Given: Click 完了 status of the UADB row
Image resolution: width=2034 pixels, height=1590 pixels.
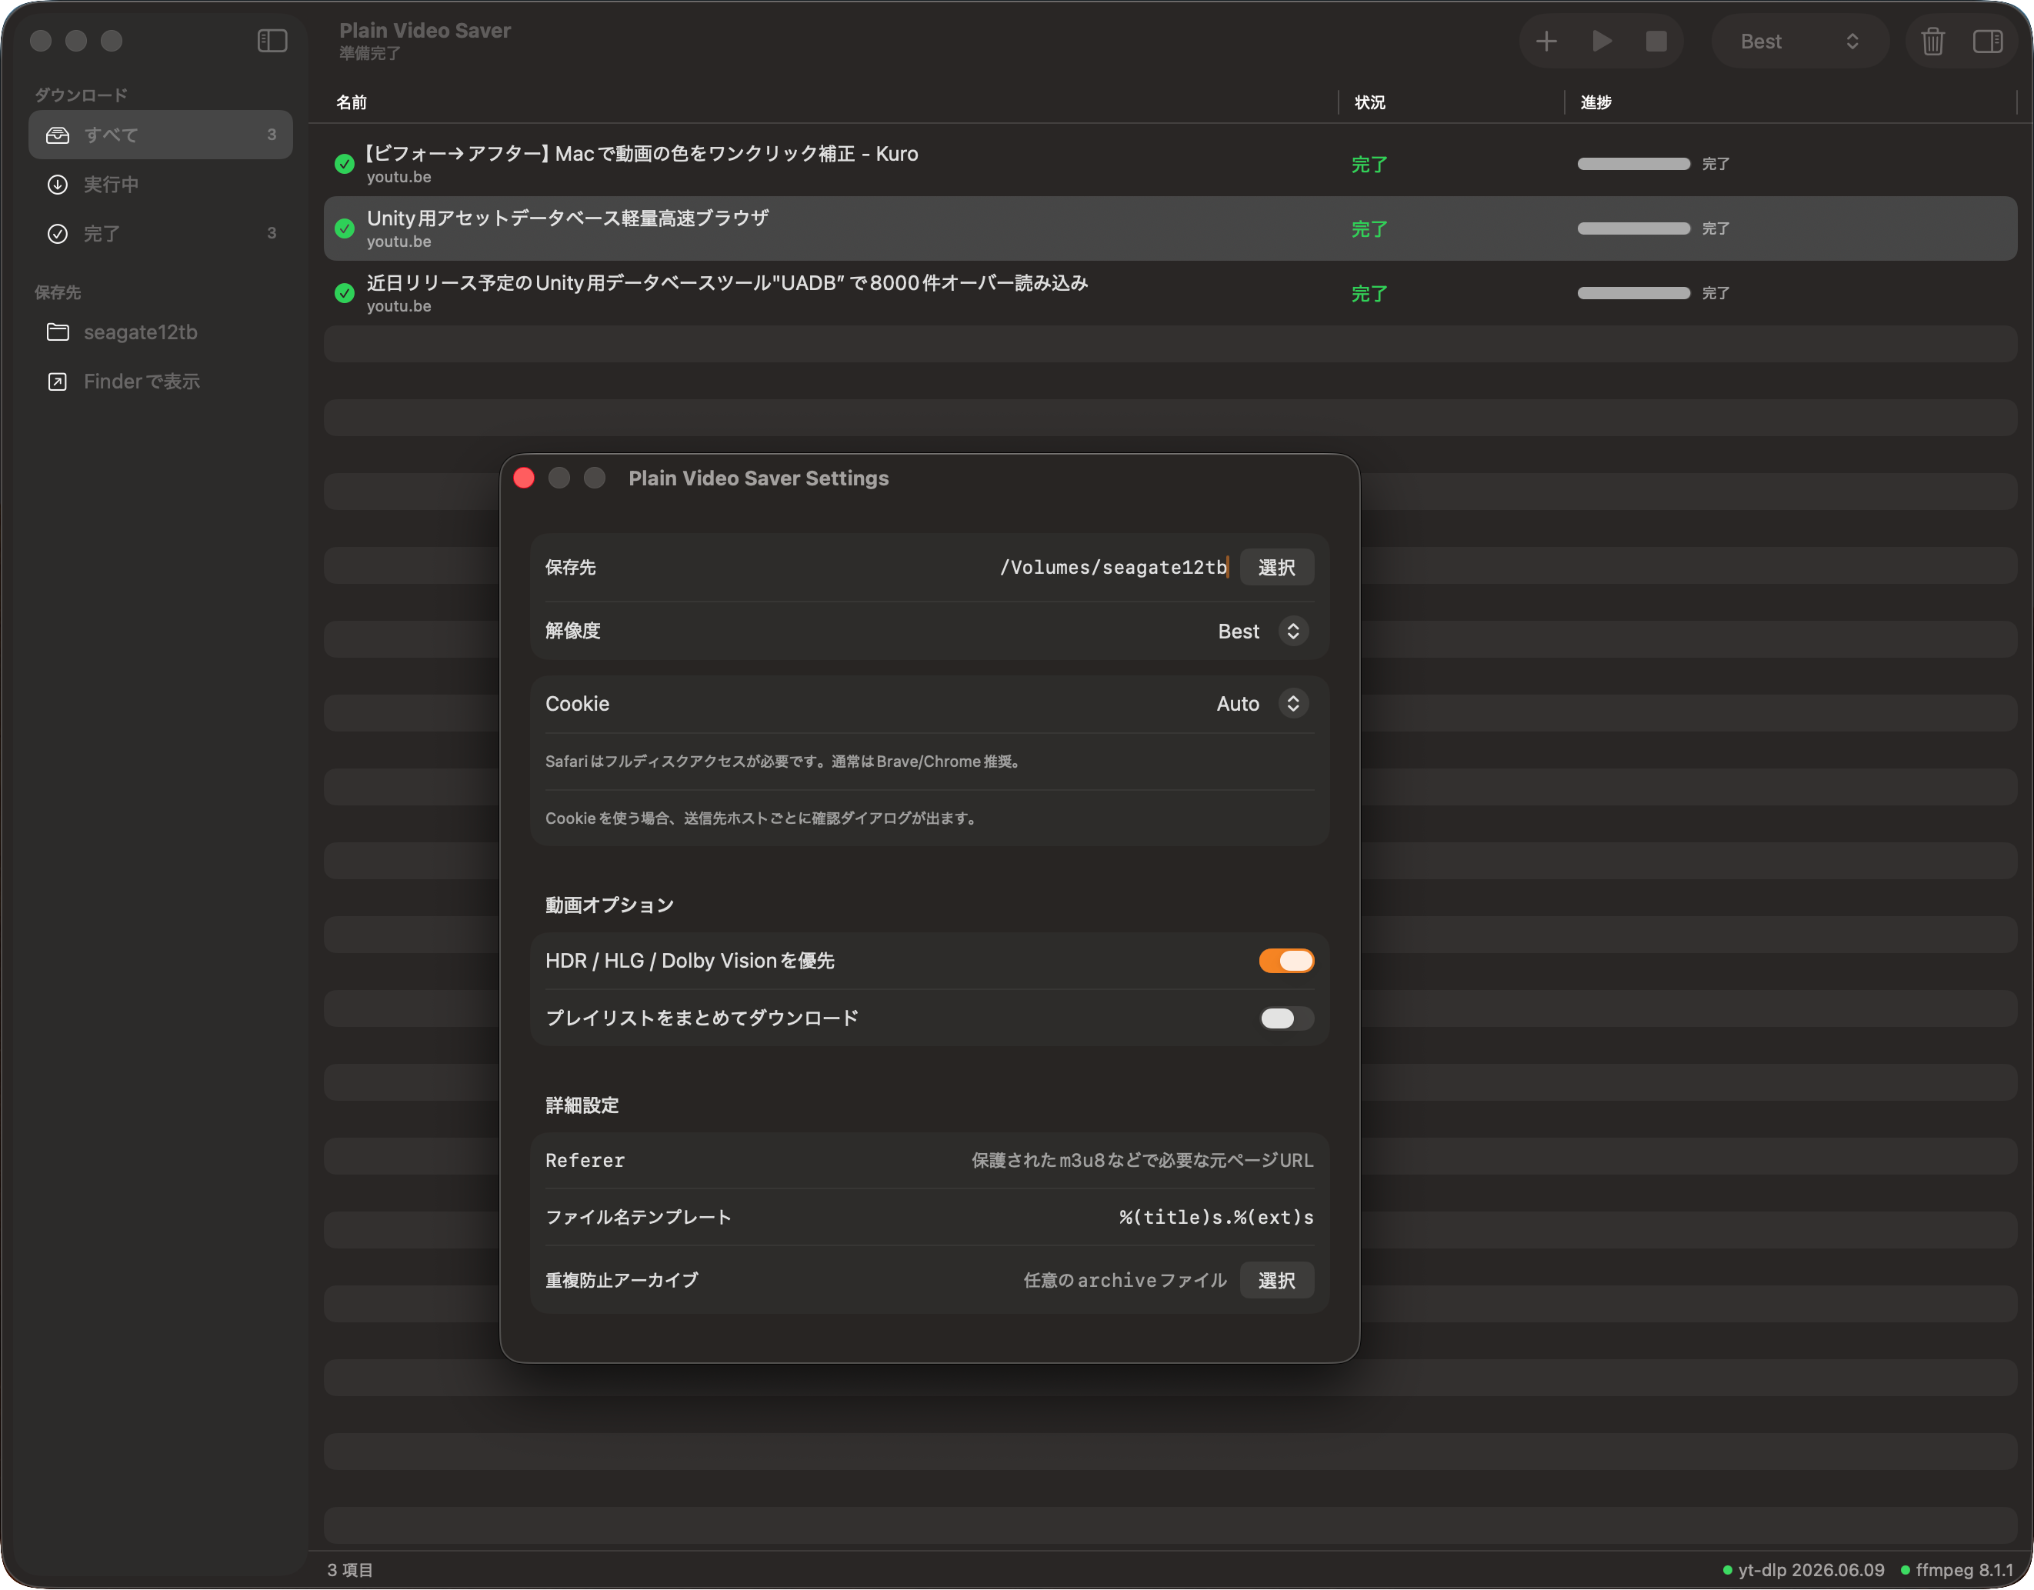Looking at the screenshot, I should pyautogui.click(x=1369, y=295).
